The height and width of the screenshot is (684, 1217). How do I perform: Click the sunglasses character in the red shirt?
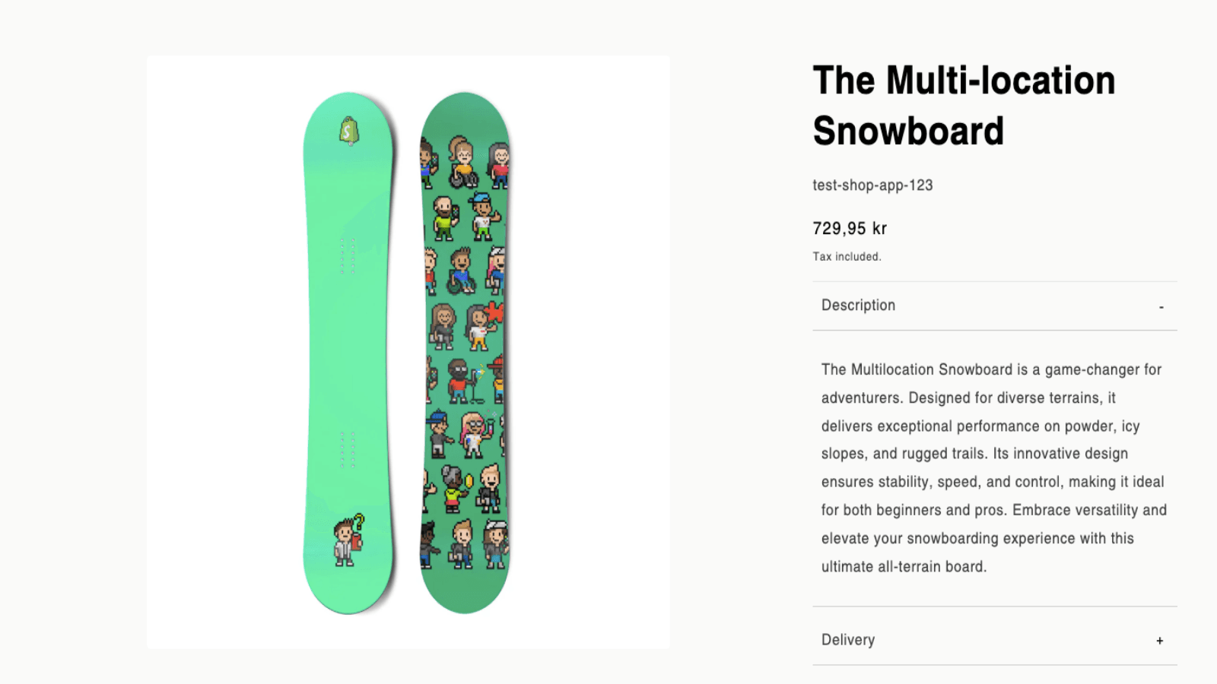point(458,380)
